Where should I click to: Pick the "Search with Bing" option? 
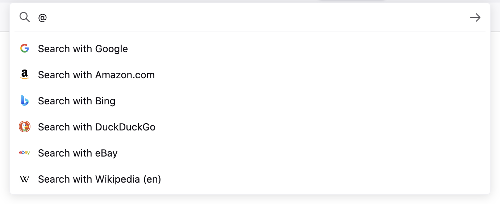click(77, 101)
